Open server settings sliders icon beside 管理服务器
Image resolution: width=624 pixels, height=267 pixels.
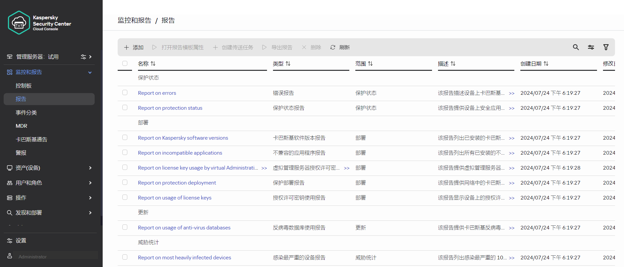pyautogui.click(x=83, y=57)
